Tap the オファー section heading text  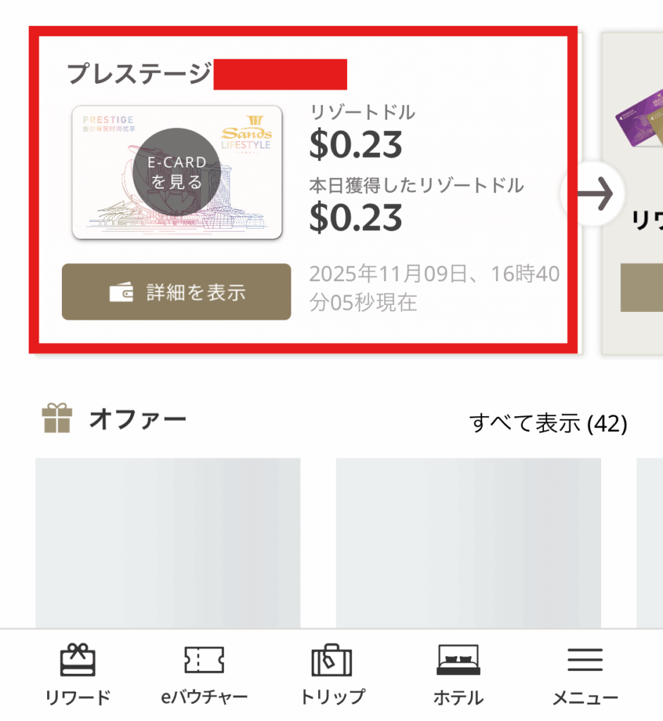[137, 420]
